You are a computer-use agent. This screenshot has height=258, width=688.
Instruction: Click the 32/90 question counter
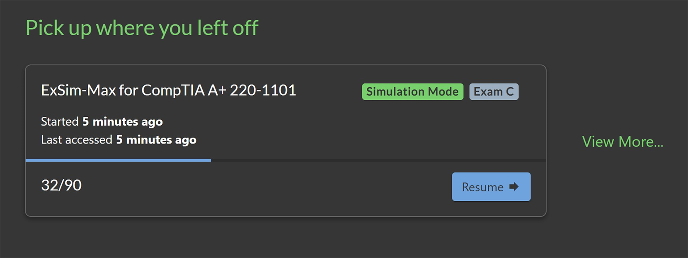click(61, 186)
